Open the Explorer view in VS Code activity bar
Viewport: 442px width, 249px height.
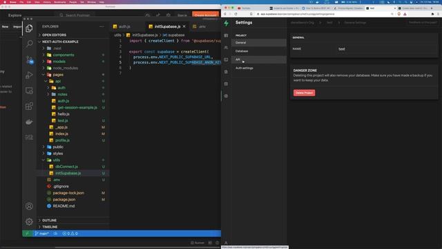coord(29,28)
